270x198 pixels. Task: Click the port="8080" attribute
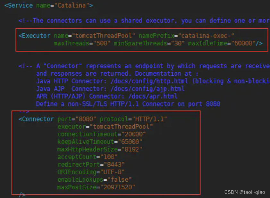point(77,119)
